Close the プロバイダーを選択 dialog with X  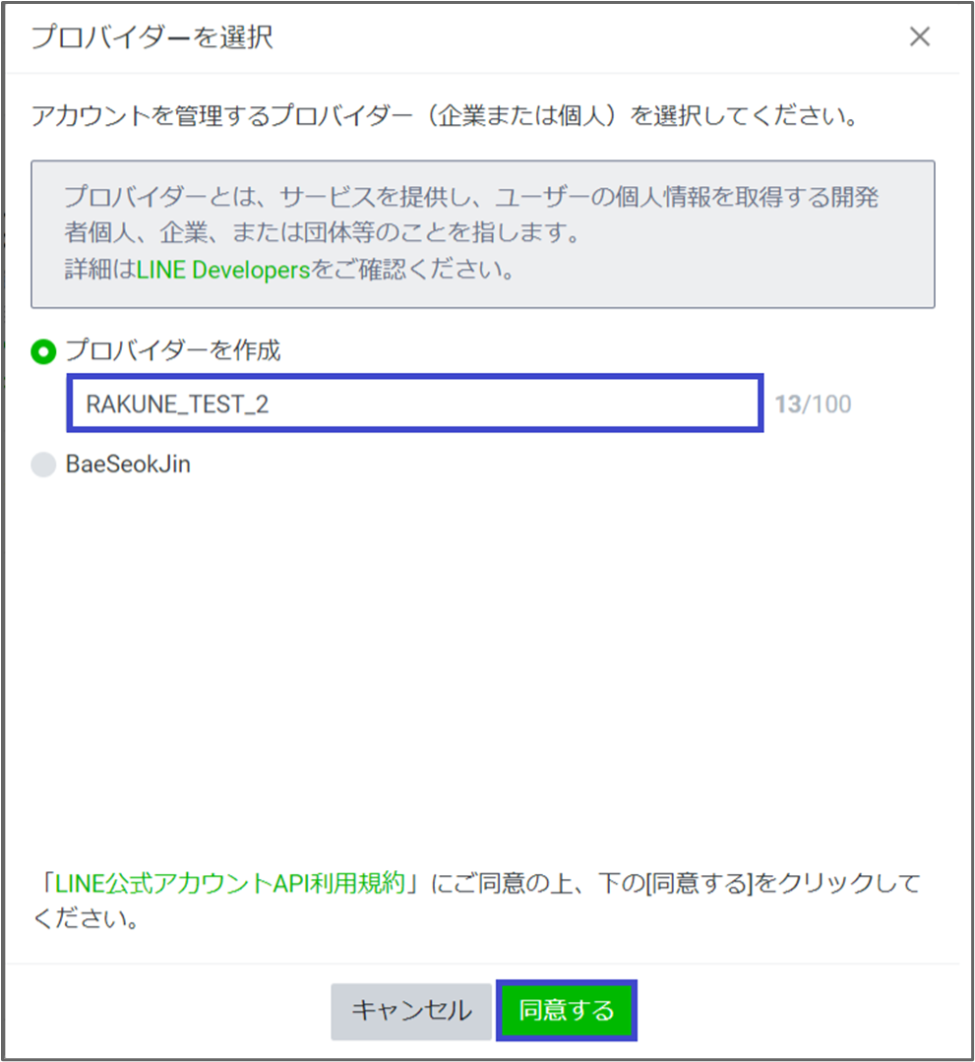tap(920, 36)
